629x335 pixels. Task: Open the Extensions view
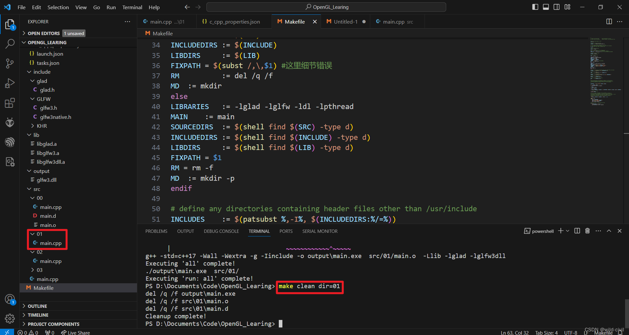[x=10, y=103]
